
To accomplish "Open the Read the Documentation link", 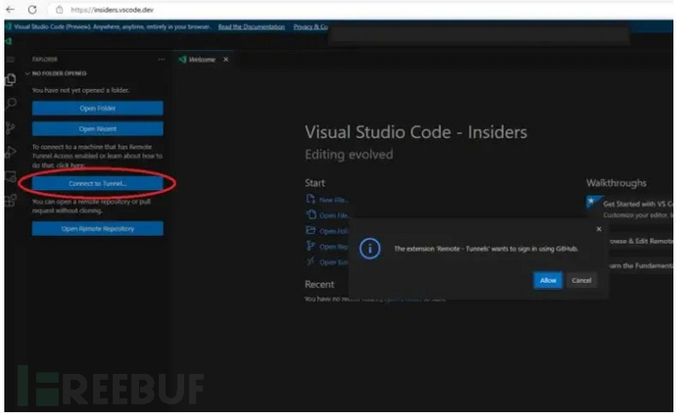I will [251, 27].
